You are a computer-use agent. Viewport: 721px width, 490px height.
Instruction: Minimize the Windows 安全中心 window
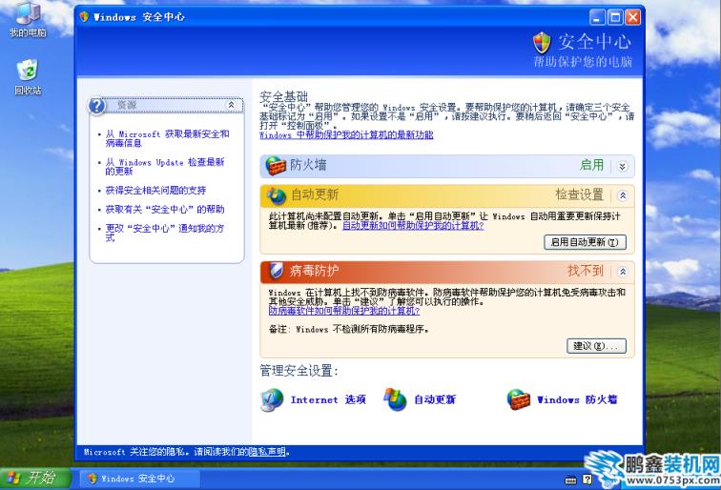point(597,17)
